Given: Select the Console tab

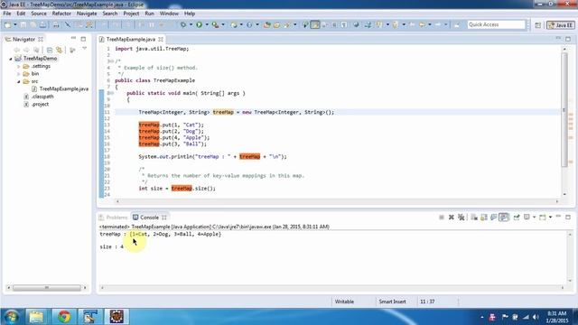Looking at the screenshot, I should 150,218.
